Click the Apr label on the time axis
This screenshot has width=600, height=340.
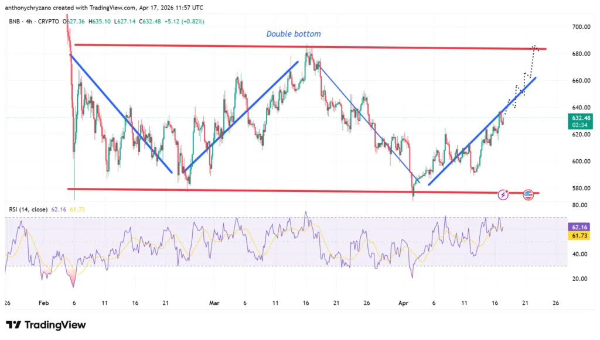point(403,303)
